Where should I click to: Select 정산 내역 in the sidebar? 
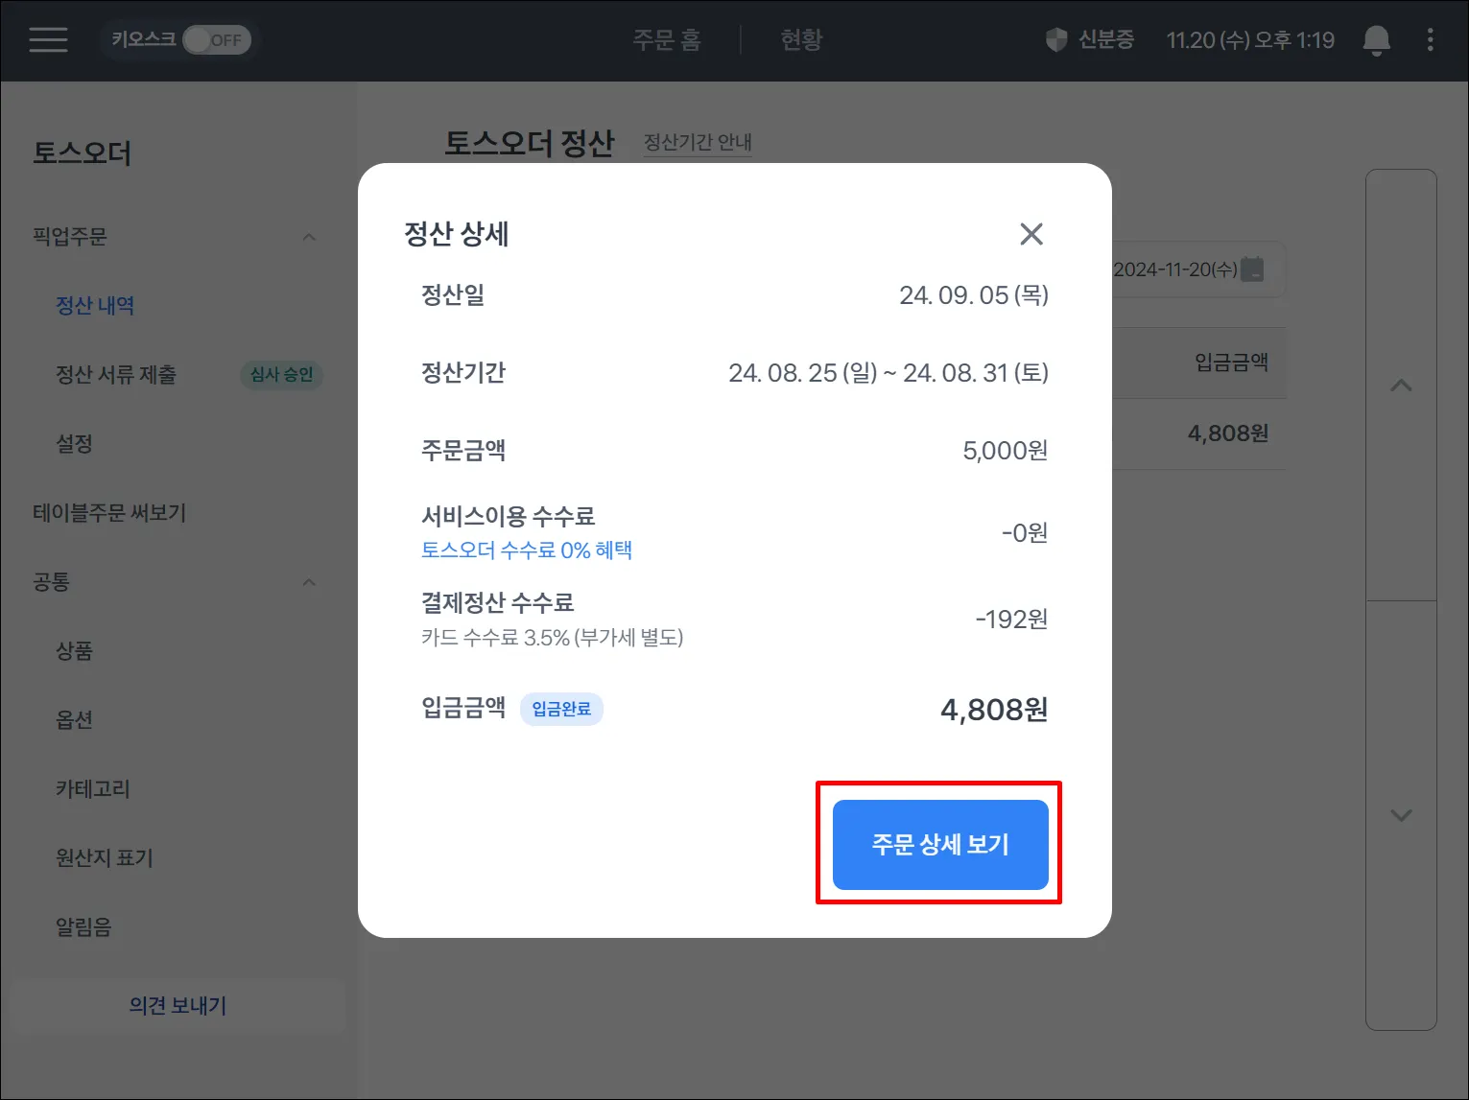(95, 306)
